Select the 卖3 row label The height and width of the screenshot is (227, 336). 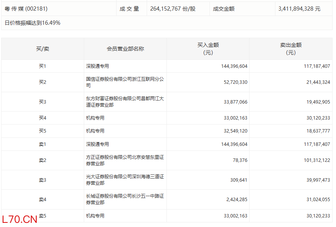43,180
